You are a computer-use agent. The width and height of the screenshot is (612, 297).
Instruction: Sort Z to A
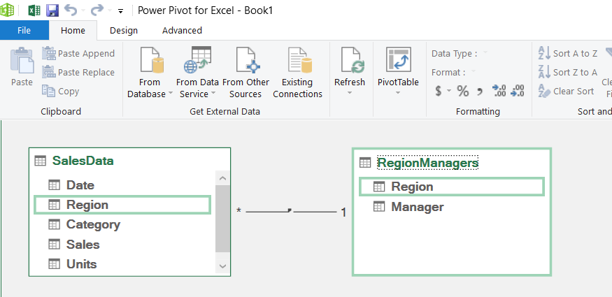coord(568,72)
